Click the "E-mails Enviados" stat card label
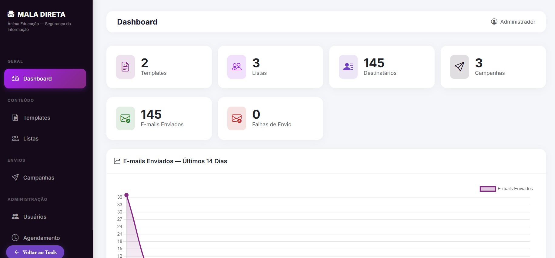The width and height of the screenshot is (555, 258). 162,124
